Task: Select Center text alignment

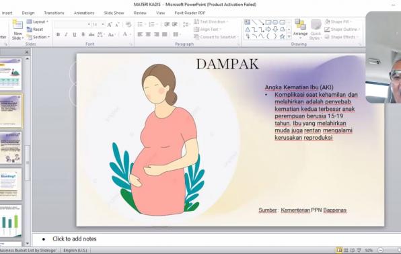Action: coord(148,34)
